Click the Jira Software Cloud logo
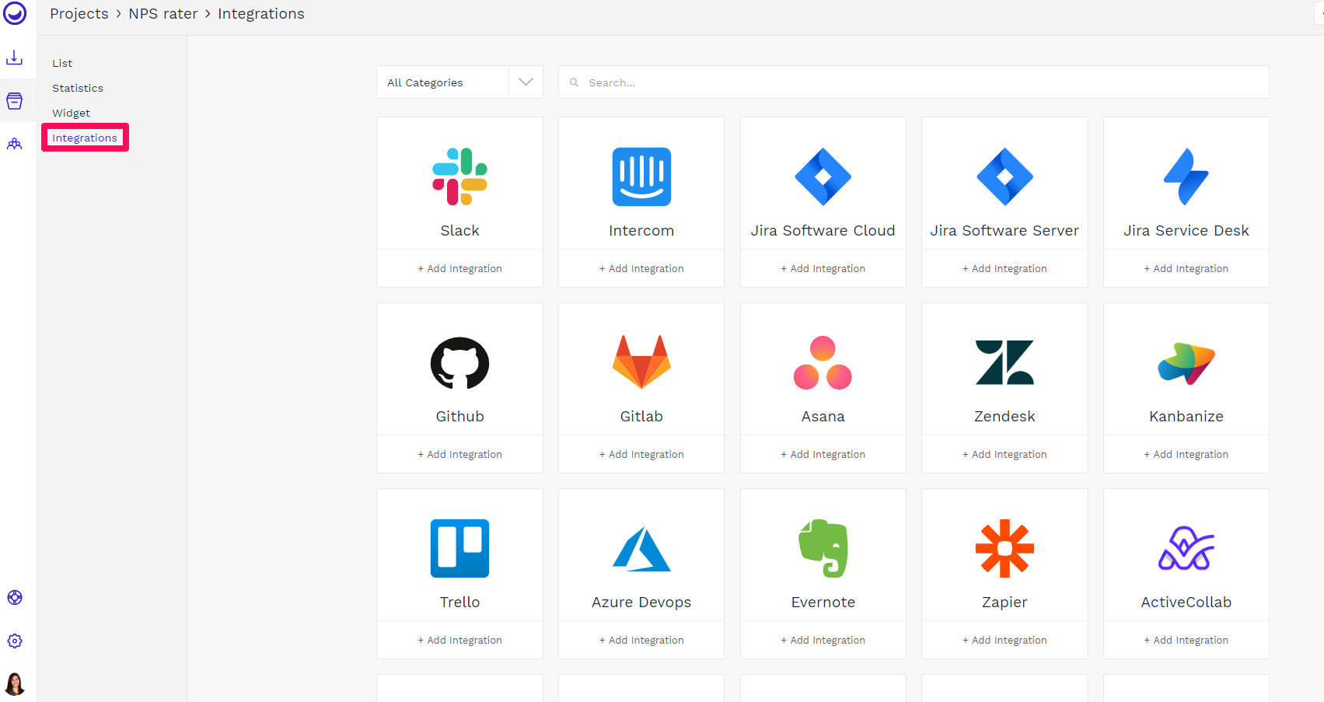 823,176
